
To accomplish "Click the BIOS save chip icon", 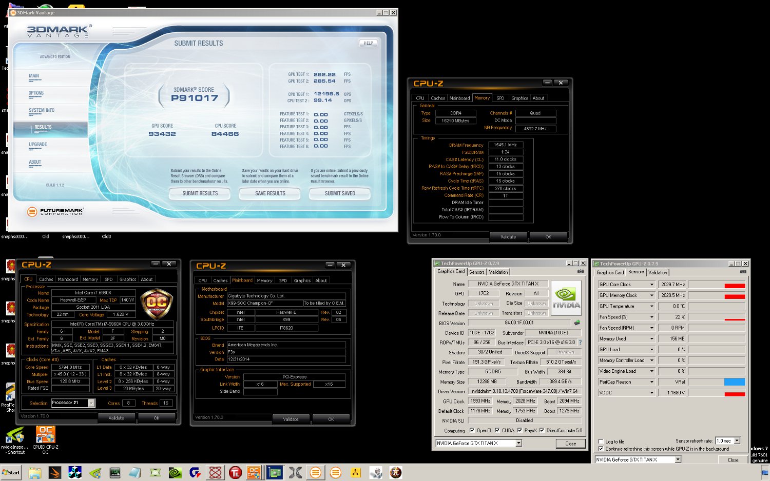I will pos(577,323).
